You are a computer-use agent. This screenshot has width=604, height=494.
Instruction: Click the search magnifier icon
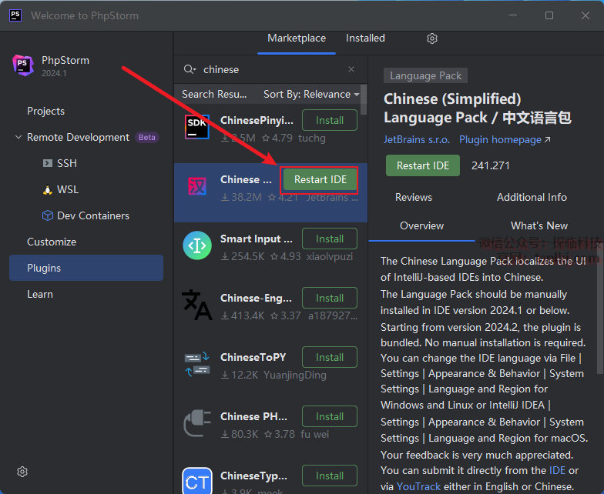[189, 69]
